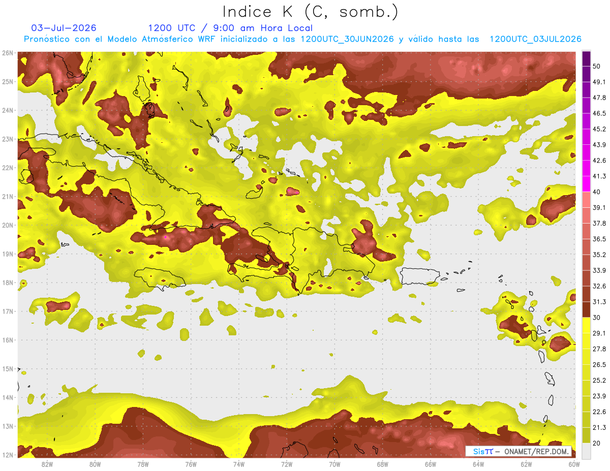This screenshot has height=471, width=610.
Task: Click colorbar label '50'
Action: pyautogui.click(x=597, y=66)
